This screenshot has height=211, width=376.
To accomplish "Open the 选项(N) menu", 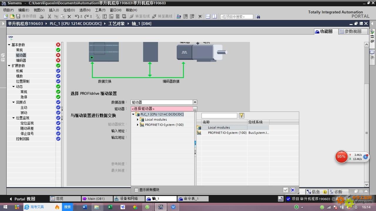I will 85,10.
